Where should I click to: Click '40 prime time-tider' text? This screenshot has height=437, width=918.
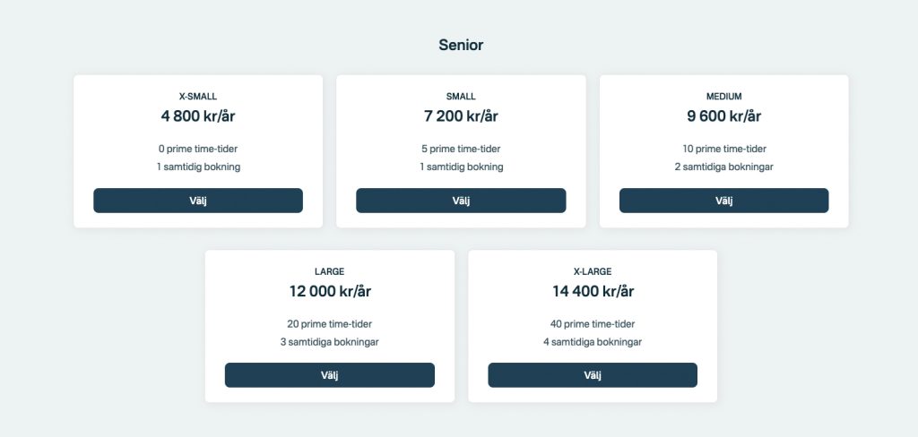point(593,324)
